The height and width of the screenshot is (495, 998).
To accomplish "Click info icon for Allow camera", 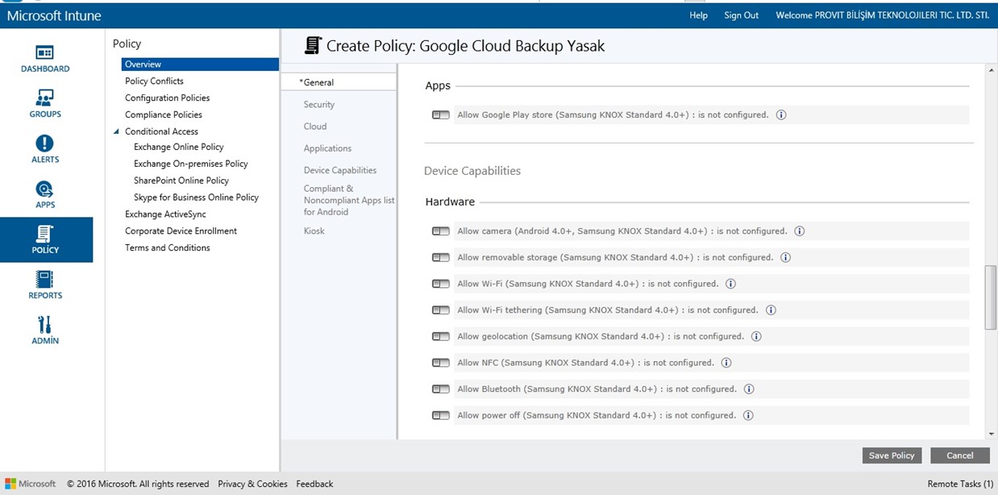I will (800, 231).
